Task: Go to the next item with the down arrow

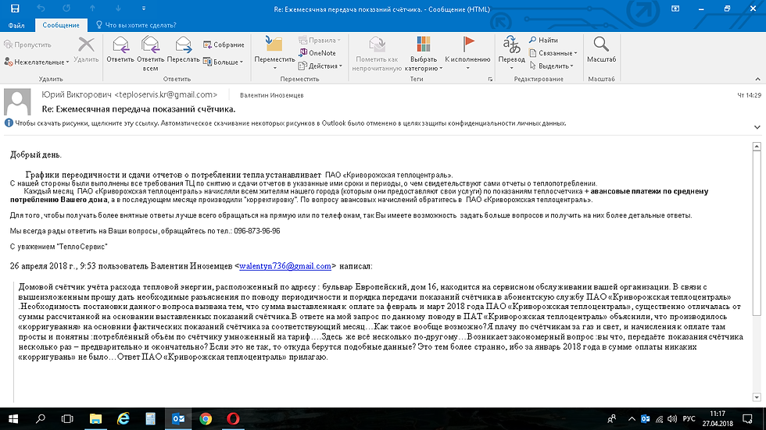Action: (118, 9)
